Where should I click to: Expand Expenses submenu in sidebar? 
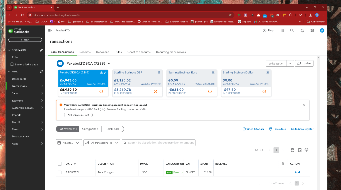point(42,101)
